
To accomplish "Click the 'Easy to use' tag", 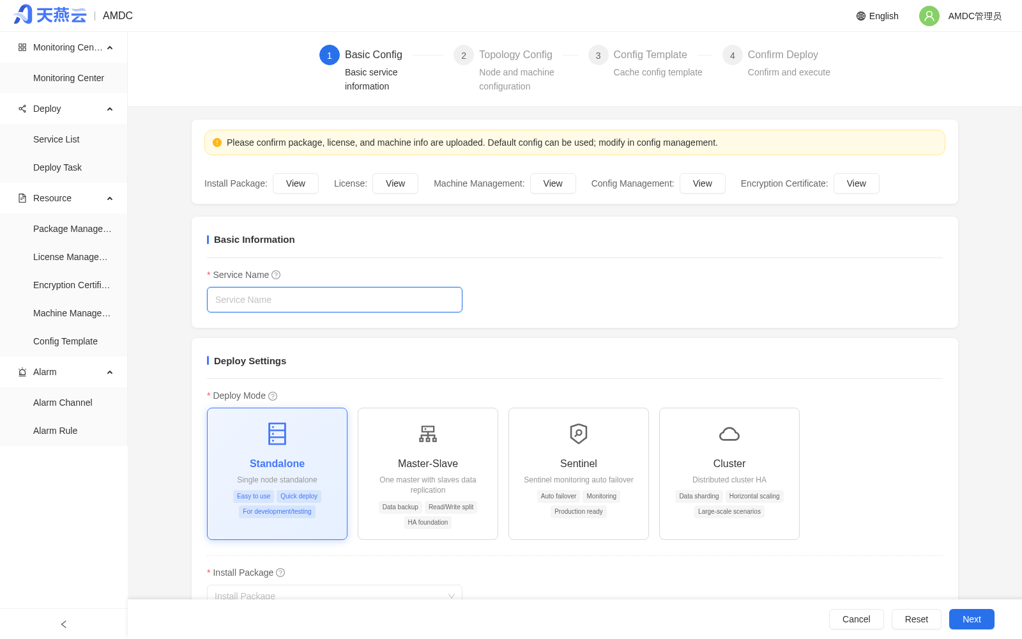I will pos(254,497).
